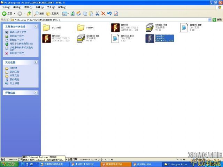Image resolution: width=223 pixels, height=167 pixels.
Task: Go up one folder level
Action: 29,14
